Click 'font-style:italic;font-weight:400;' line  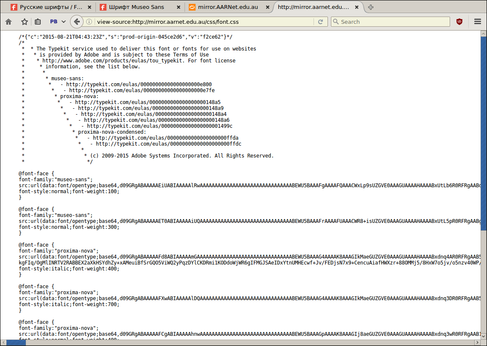[x=69, y=269]
